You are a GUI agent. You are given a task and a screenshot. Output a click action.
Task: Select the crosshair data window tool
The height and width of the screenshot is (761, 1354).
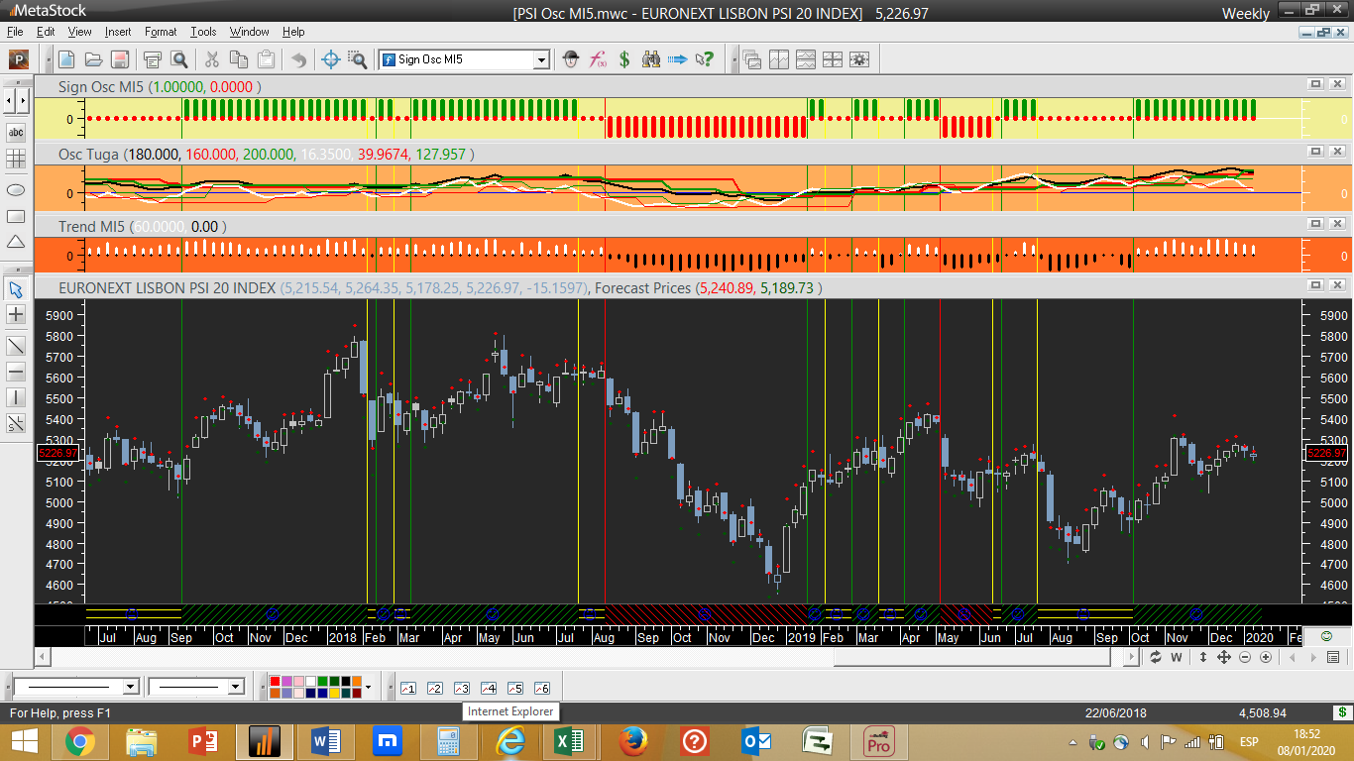point(332,59)
